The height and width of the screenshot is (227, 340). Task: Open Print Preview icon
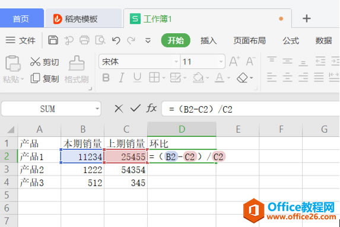[x=100, y=40]
